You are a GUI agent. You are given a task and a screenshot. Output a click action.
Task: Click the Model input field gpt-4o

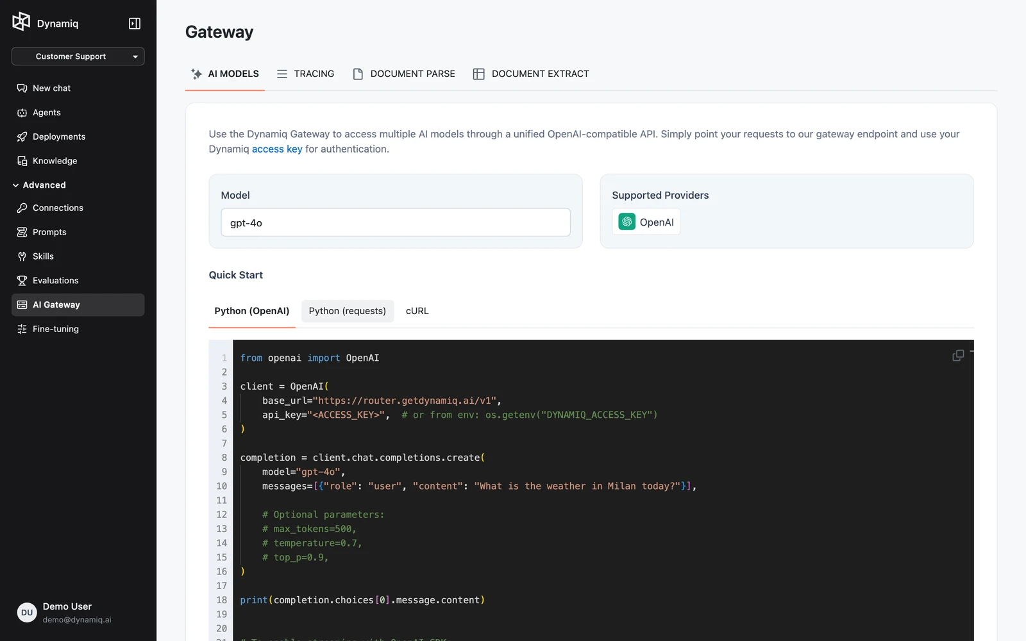point(396,222)
